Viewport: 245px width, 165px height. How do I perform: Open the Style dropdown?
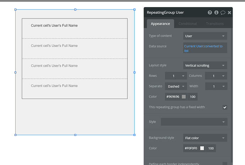click(194, 122)
